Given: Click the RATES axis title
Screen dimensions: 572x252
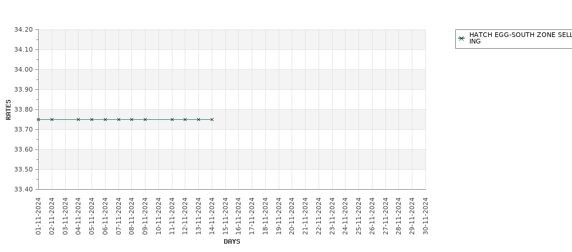Looking at the screenshot, I should click(x=8, y=110).
